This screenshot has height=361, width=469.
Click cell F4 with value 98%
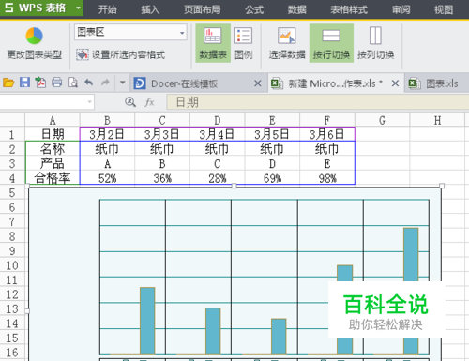327,178
